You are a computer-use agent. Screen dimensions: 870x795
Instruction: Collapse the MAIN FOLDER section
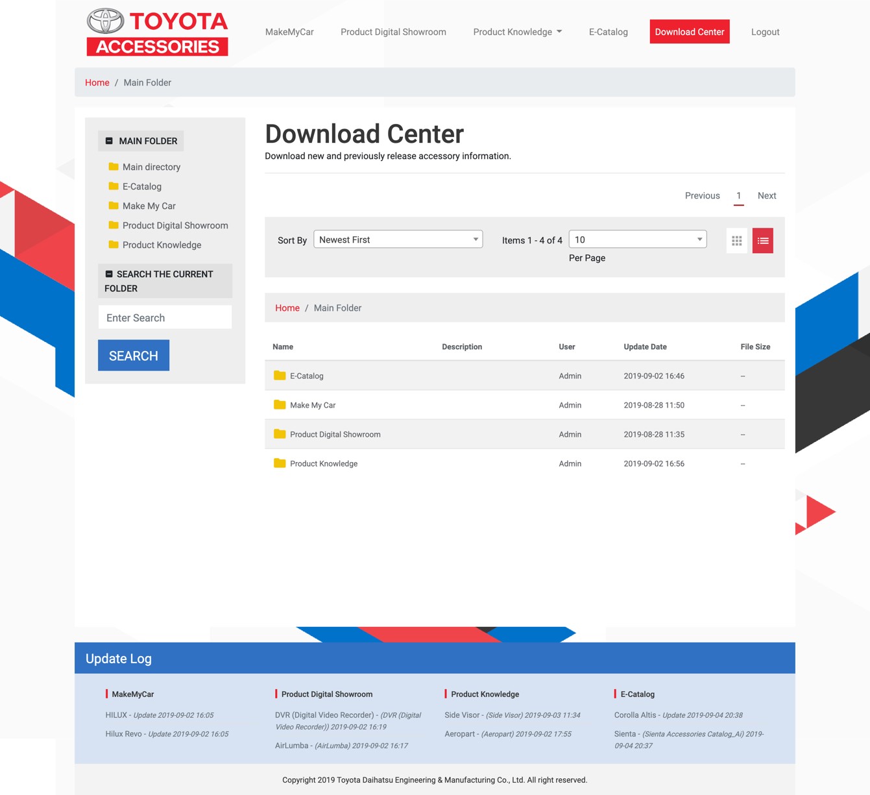(109, 141)
